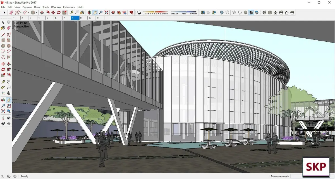Toggle X-Ray face style
335x179 pixels.
[x=222, y=13]
